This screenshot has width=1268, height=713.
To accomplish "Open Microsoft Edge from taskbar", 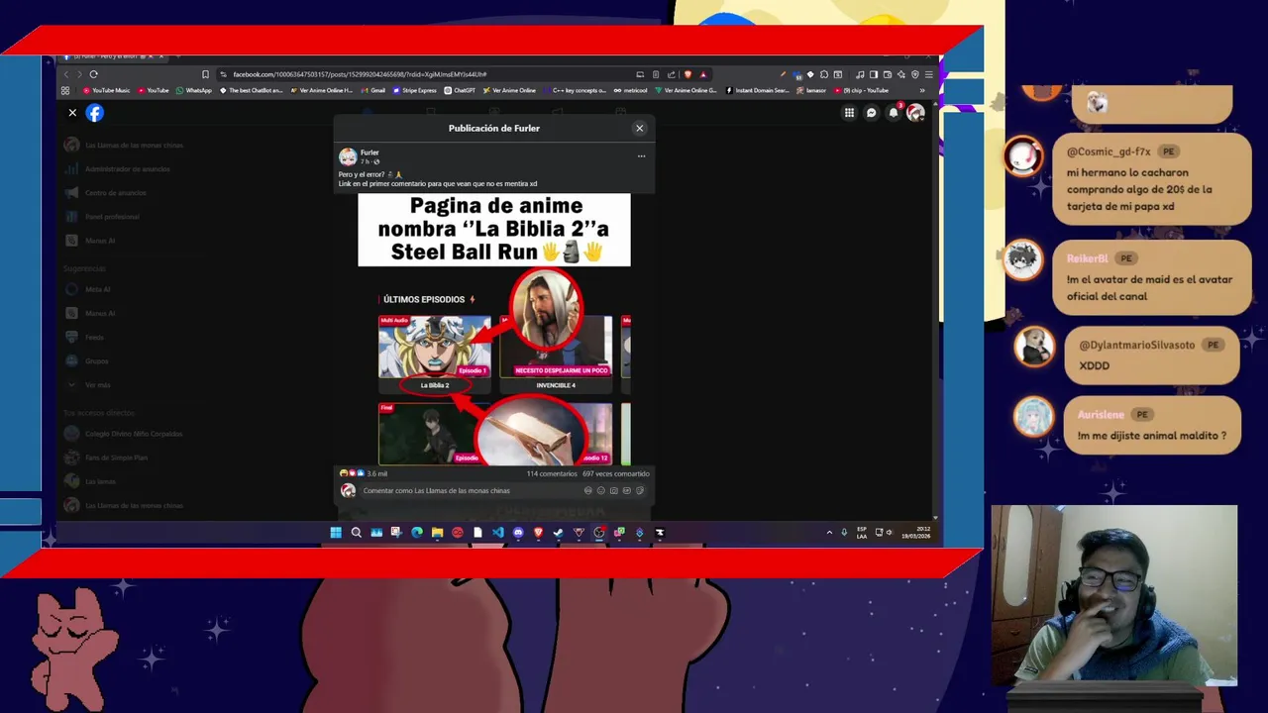I will coord(417,533).
